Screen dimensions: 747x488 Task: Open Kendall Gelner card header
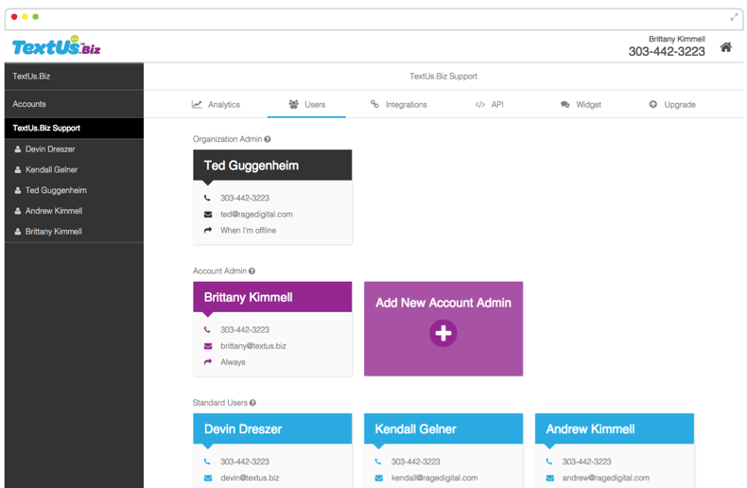click(x=443, y=428)
